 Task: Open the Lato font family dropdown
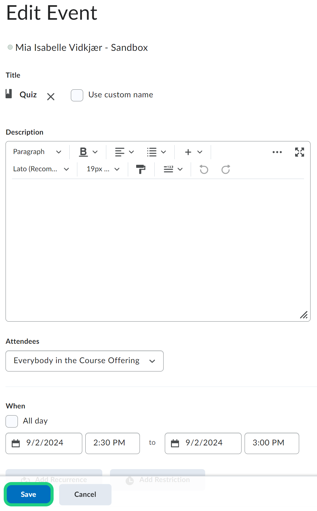click(41, 169)
